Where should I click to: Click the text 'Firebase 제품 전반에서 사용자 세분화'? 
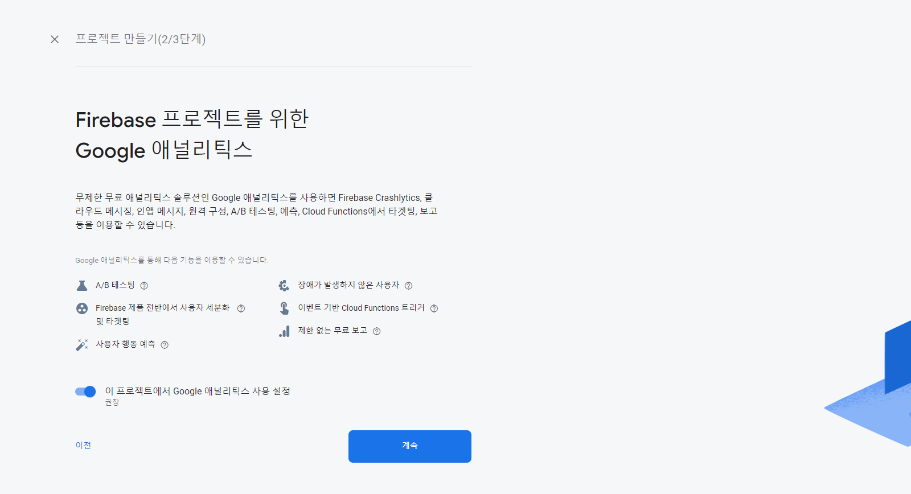click(162, 308)
